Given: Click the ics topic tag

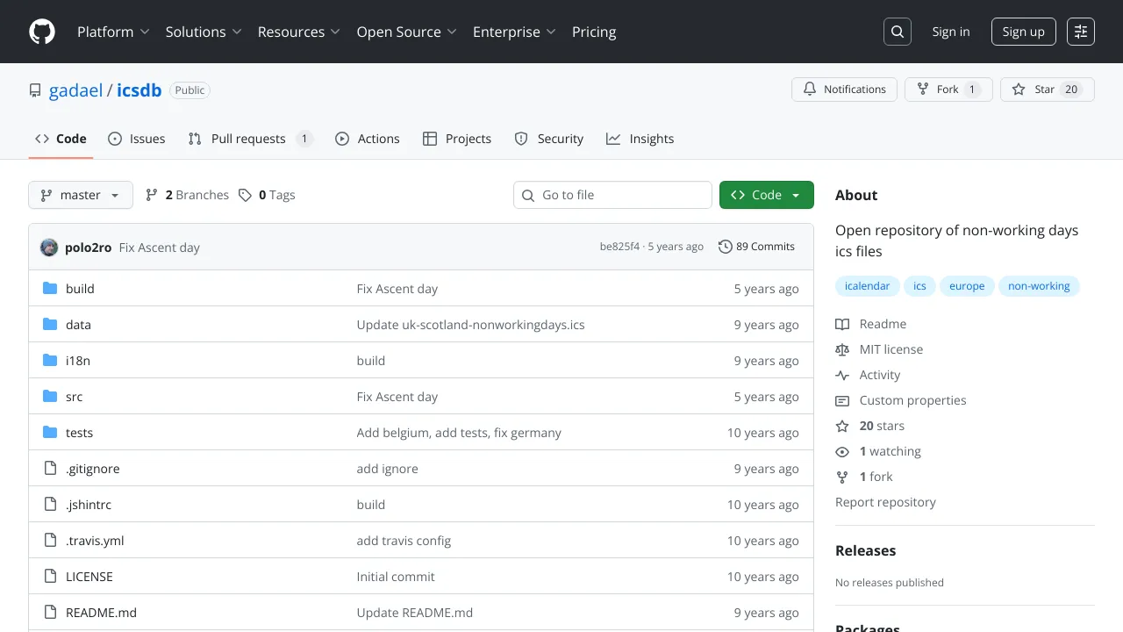Looking at the screenshot, I should [x=919, y=286].
